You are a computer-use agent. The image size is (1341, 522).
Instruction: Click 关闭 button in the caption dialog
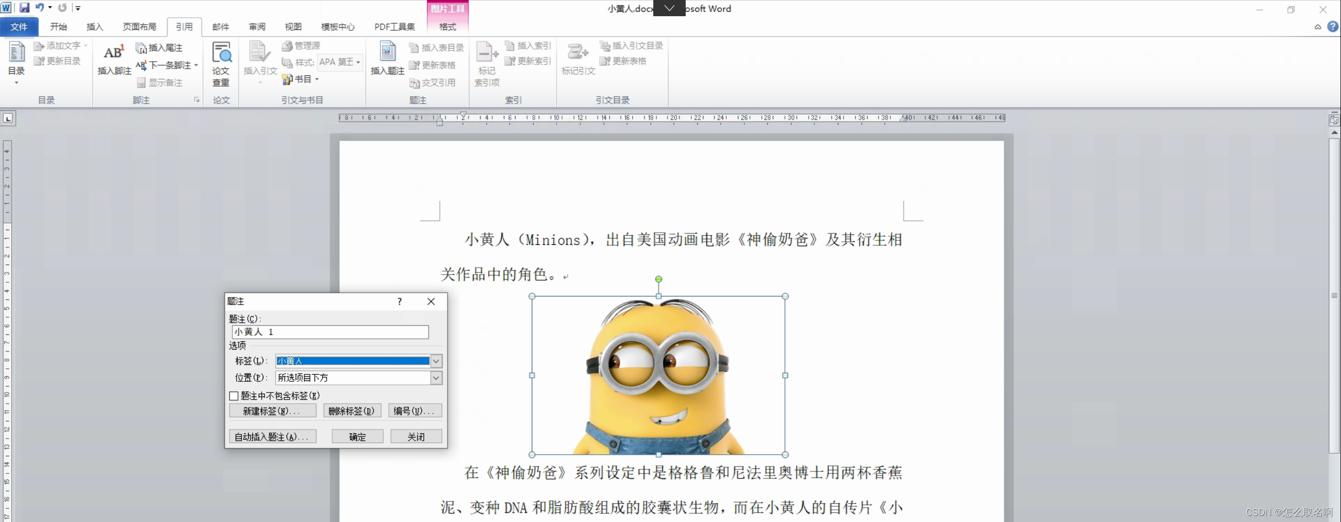click(416, 437)
